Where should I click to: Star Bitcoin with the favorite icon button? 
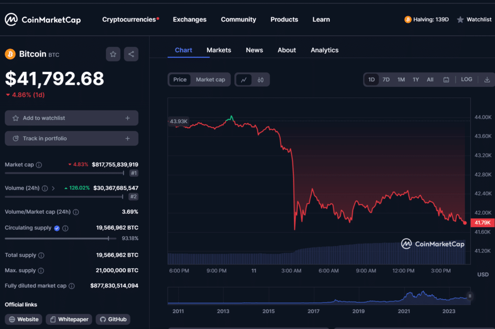pos(113,54)
